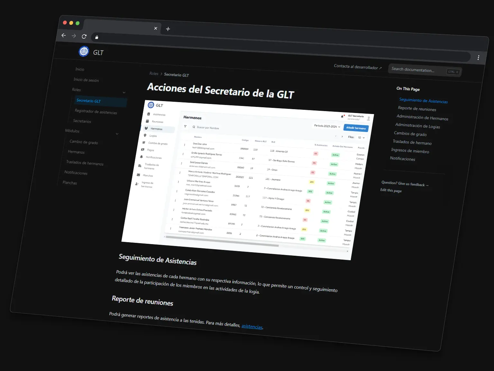Collapse the Módulos section chevron in the sidebar
Image resolution: width=494 pixels, height=371 pixels.
[x=117, y=134]
